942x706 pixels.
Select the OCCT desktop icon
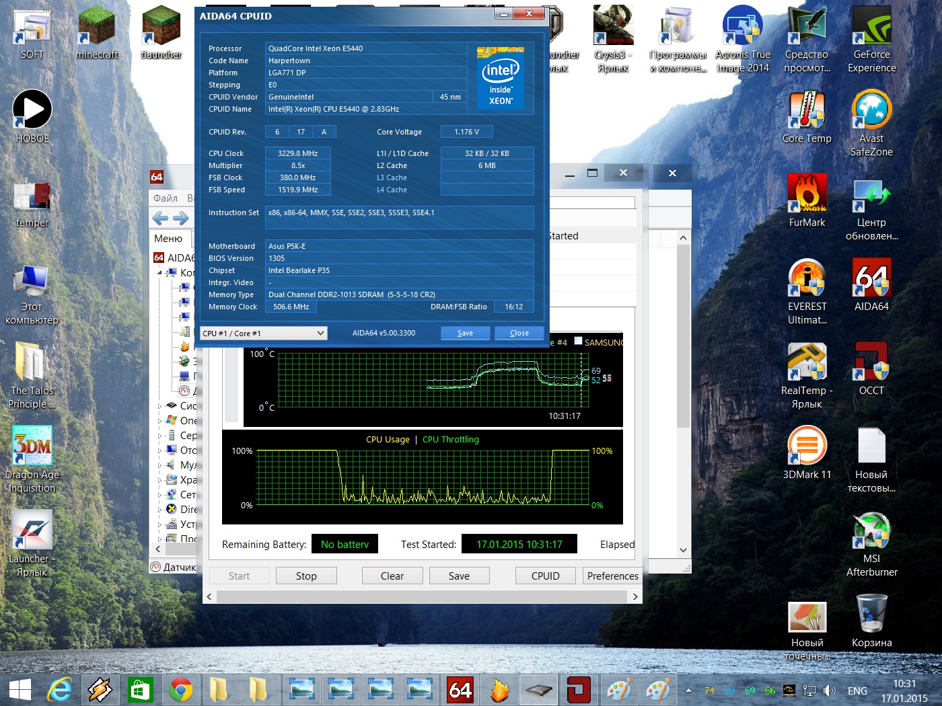tap(871, 368)
